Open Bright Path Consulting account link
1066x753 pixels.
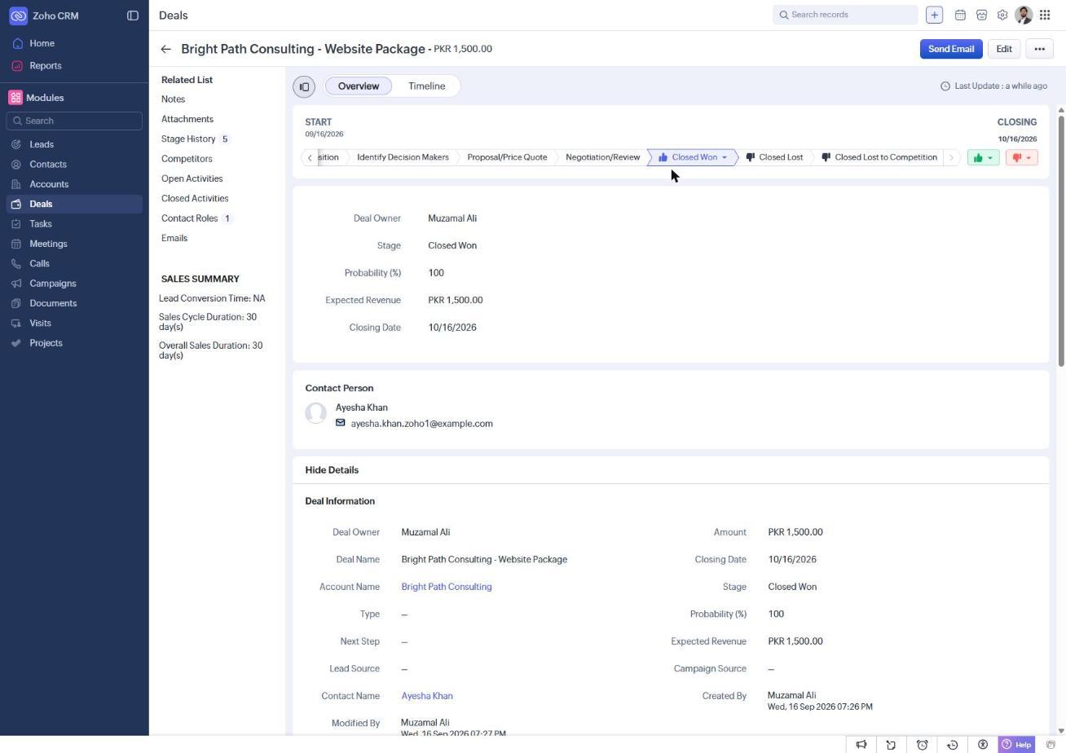(447, 587)
